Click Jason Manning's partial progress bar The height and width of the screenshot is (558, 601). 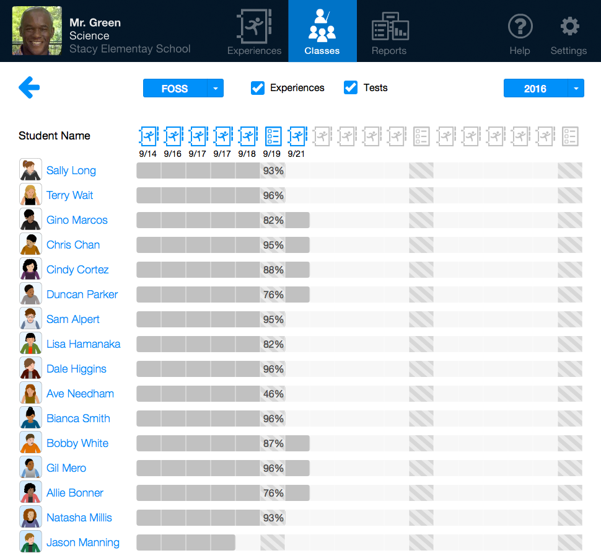point(186,542)
